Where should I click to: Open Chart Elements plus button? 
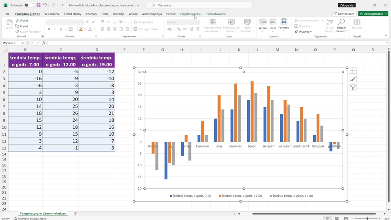click(353, 71)
